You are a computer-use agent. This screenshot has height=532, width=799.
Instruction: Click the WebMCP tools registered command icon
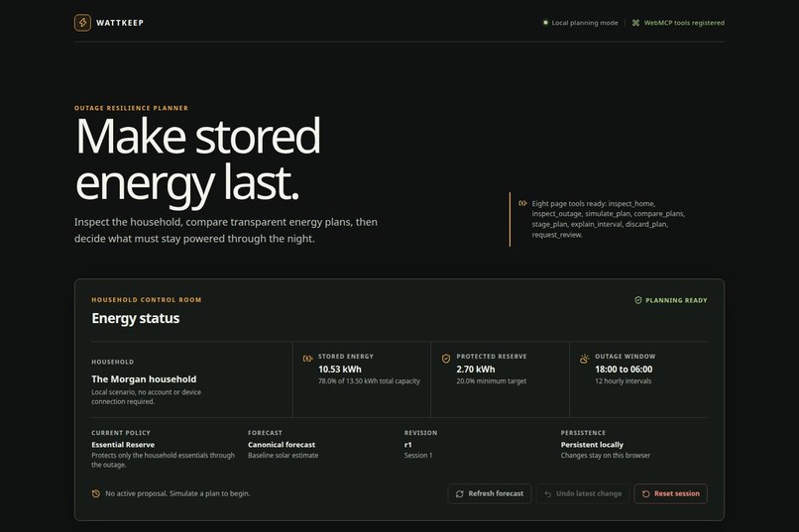click(x=635, y=23)
